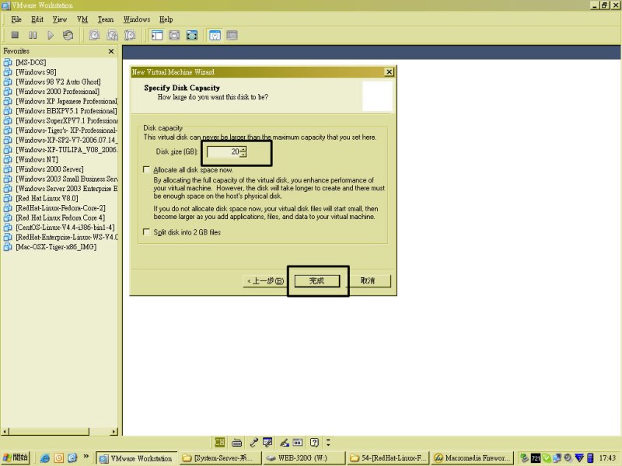Select [Windows NT] in Favorites
The height and width of the screenshot is (466, 622).
pos(37,159)
